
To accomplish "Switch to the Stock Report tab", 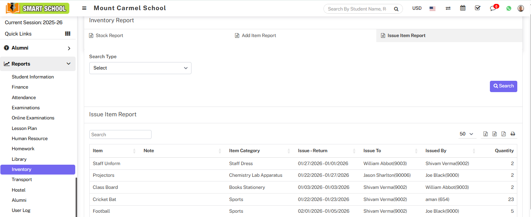I will pos(109,36).
